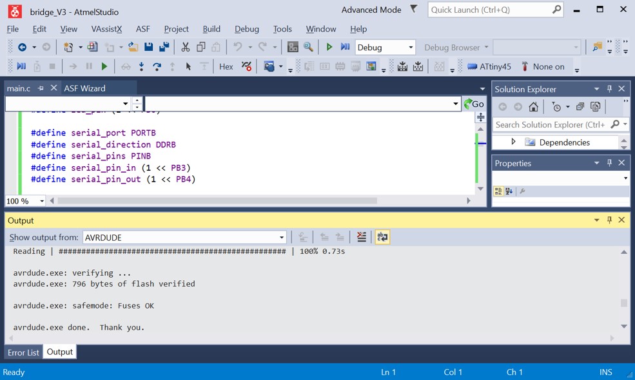Screen dimensions: 635x380
Task: Click the editor split handle above scrollbar
Action: (x=480, y=117)
